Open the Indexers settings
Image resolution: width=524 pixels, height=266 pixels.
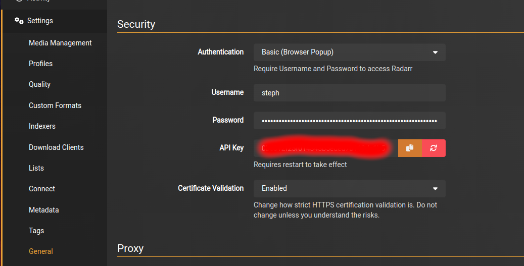[42, 126]
